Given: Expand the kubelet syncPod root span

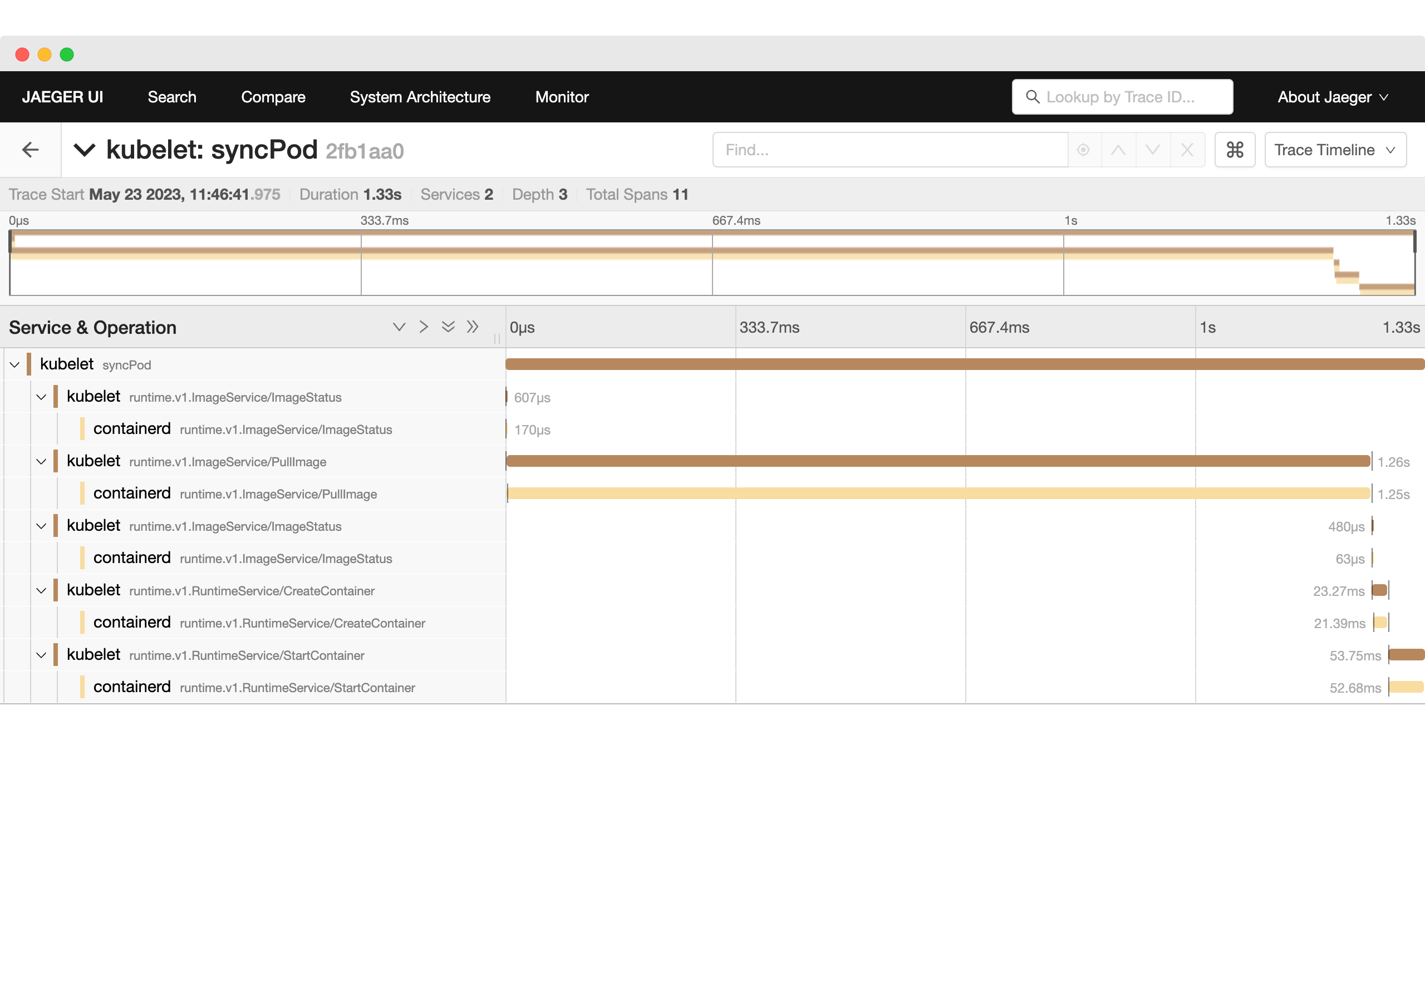Looking at the screenshot, I should [15, 364].
